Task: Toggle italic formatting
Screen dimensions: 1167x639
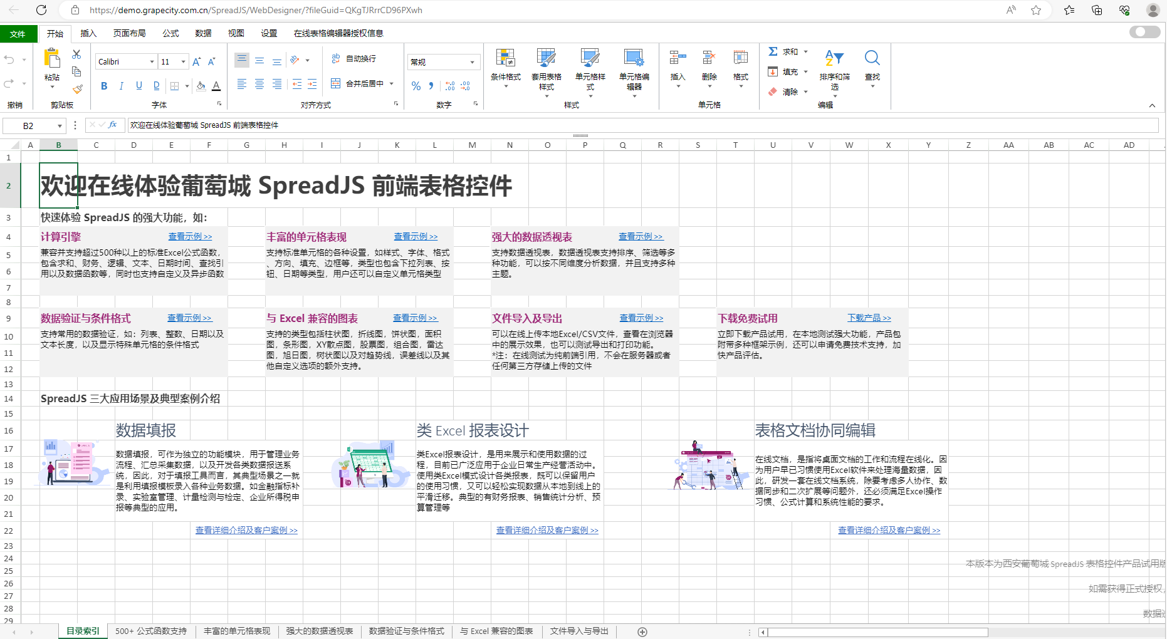Action: point(122,86)
